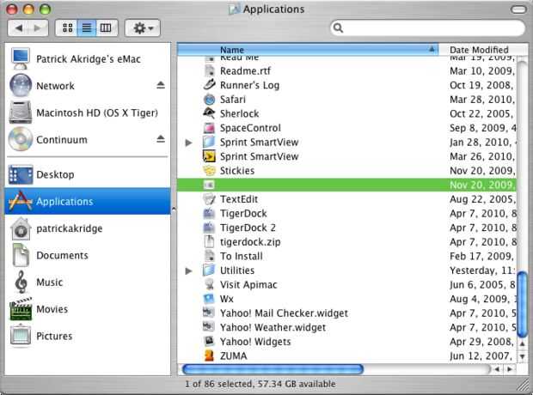
Task: Sort by Date Modified column header
Action: pyautogui.click(x=482, y=50)
